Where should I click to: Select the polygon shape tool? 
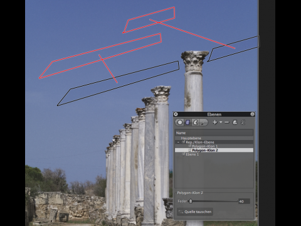(x=187, y=122)
